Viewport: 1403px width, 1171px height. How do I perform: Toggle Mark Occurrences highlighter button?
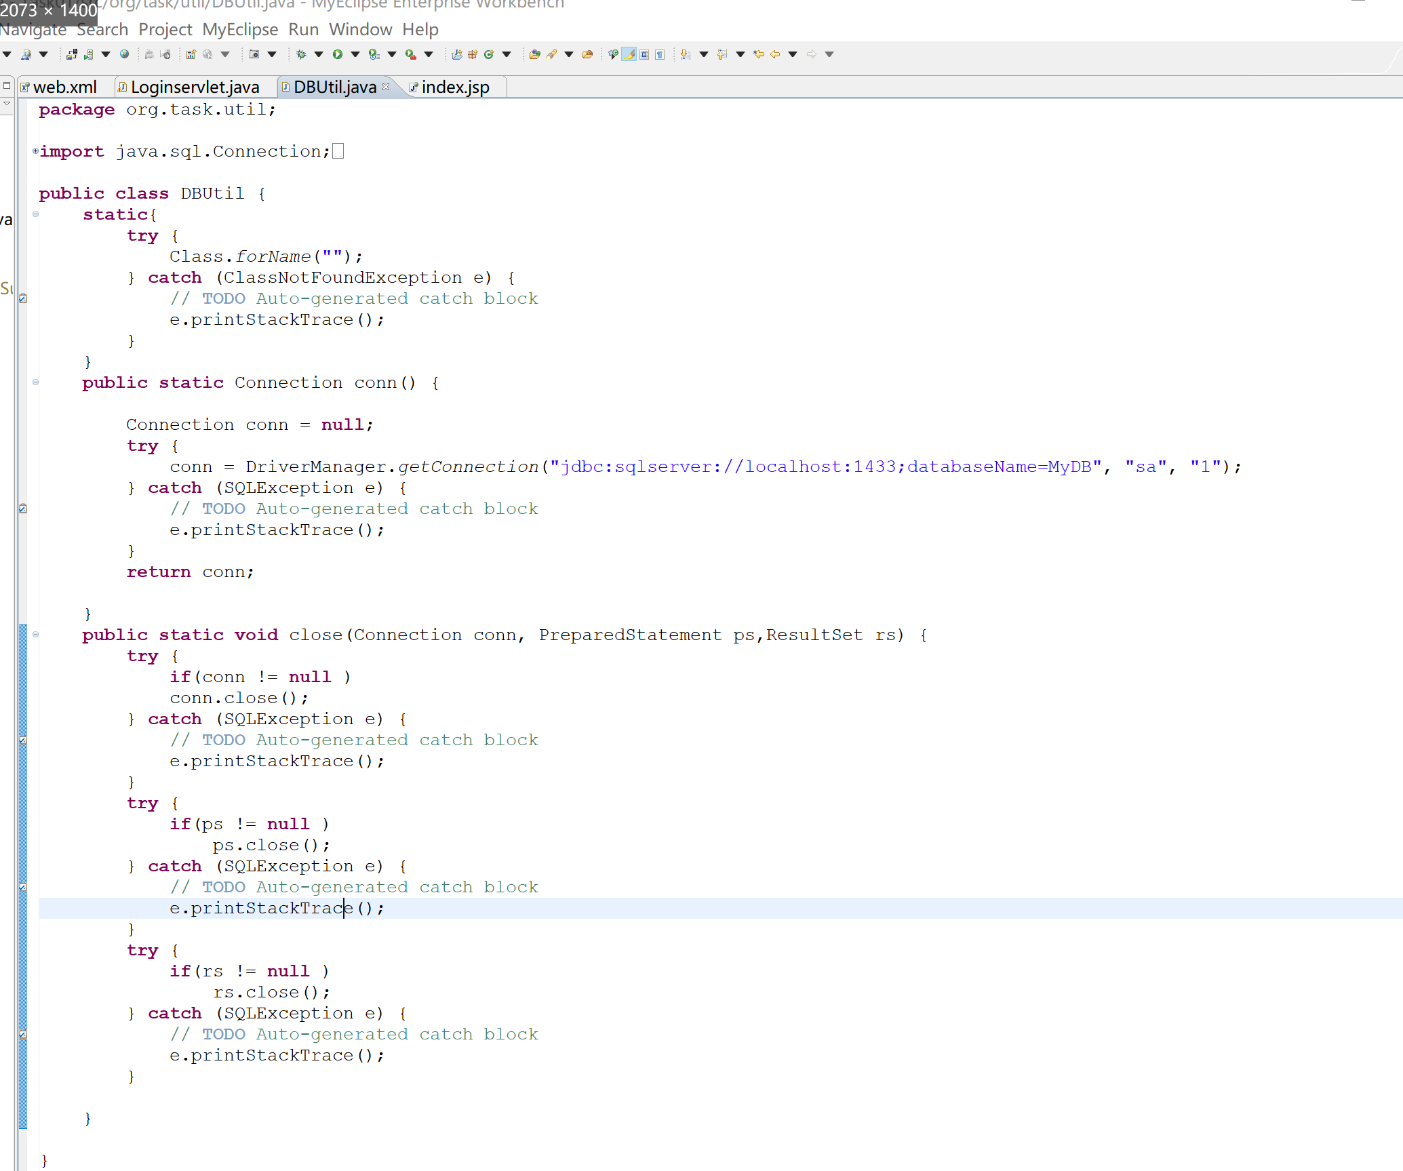(629, 54)
